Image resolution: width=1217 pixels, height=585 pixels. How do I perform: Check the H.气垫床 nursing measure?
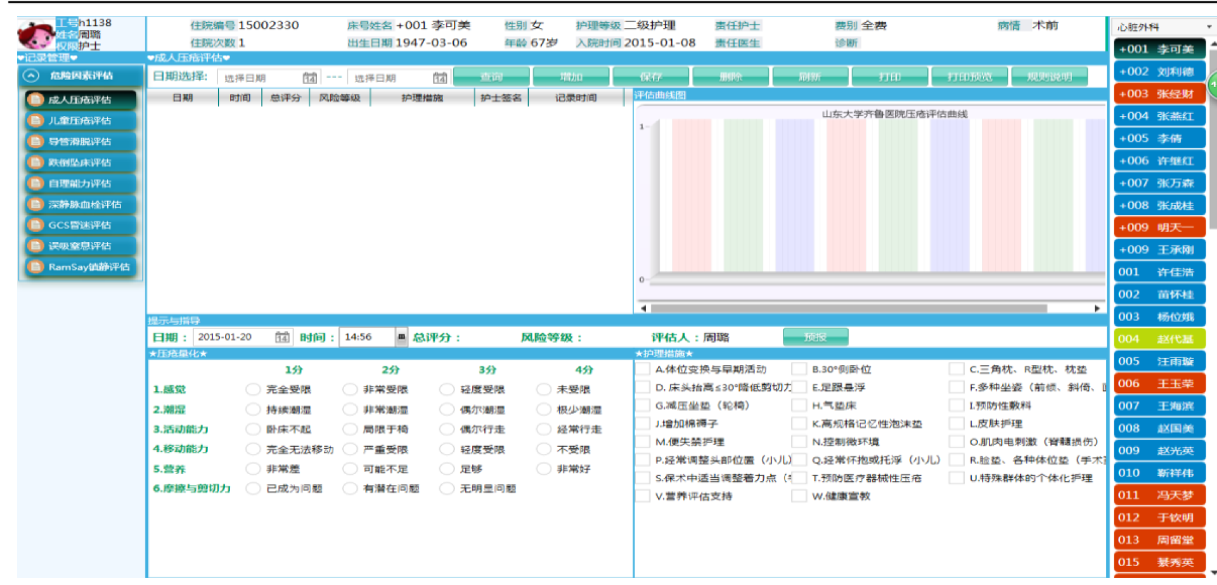(799, 406)
